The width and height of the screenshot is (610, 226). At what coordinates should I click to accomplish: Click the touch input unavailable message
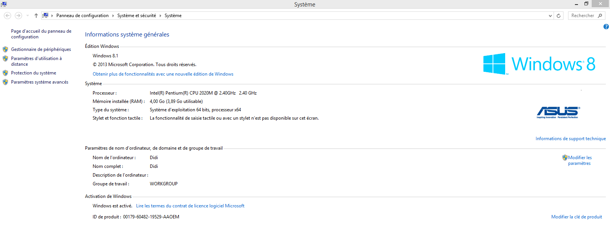pos(234,118)
